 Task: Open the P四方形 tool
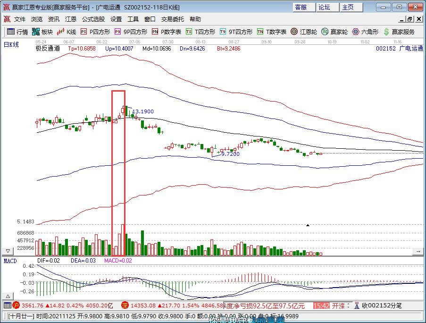pyautogui.click(x=95, y=32)
